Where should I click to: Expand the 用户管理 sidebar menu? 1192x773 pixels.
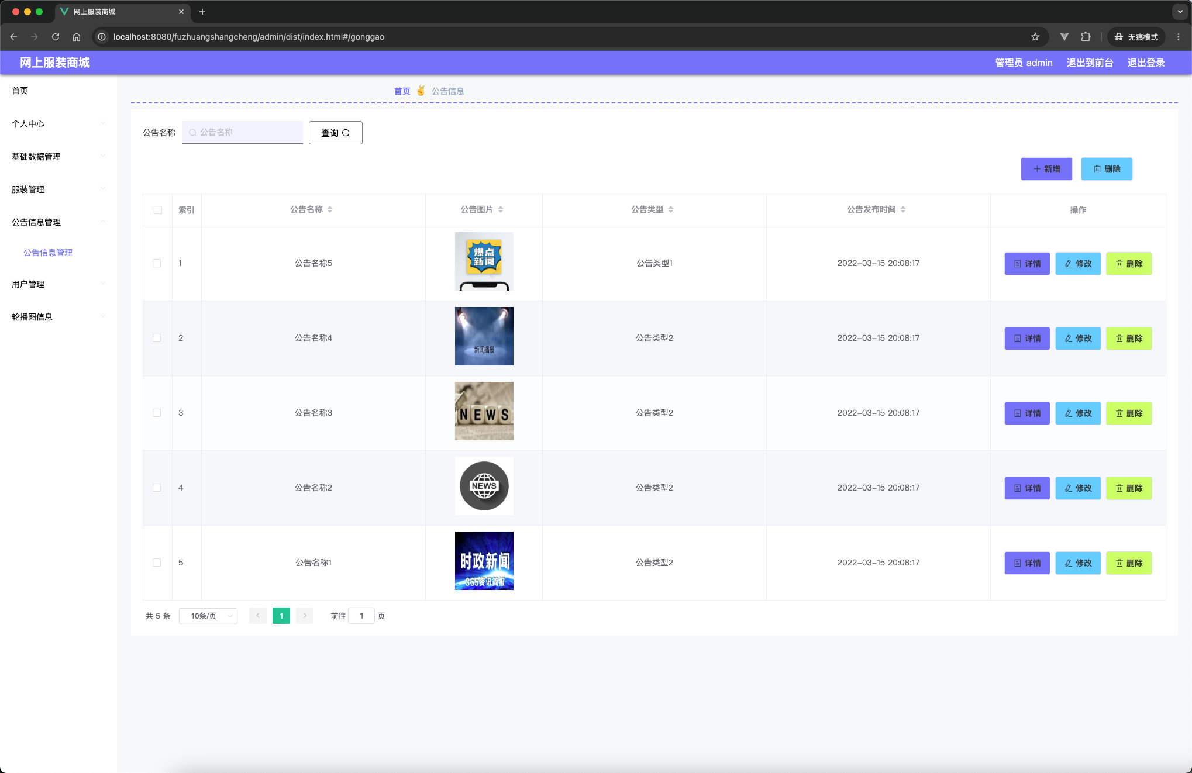coord(58,284)
